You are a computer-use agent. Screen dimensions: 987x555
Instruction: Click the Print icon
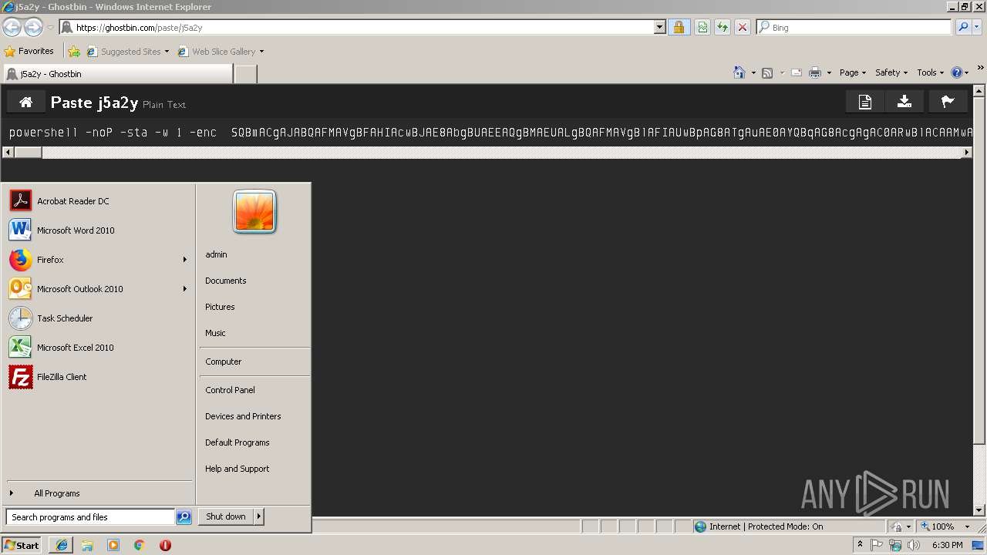point(815,72)
